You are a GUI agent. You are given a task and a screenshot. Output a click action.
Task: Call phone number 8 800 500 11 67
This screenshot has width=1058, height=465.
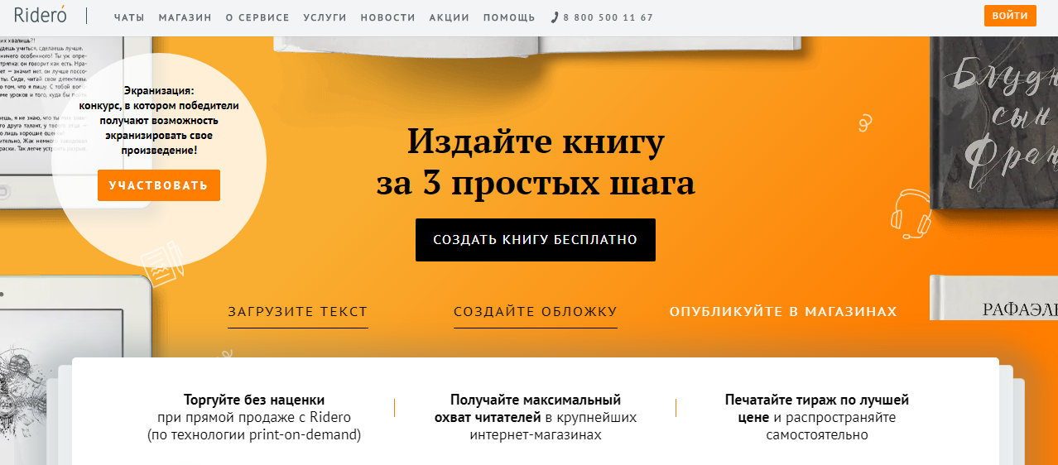tap(608, 17)
